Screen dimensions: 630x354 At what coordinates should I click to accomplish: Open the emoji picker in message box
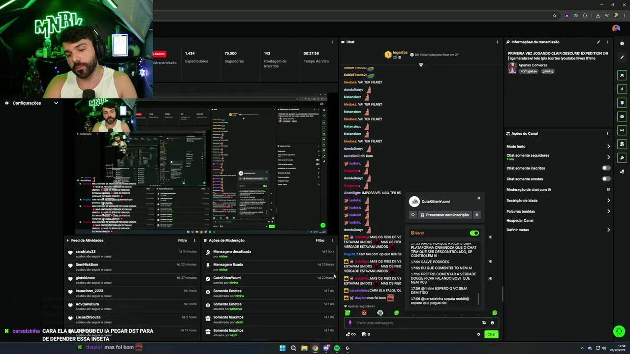pyautogui.click(x=492, y=323)
